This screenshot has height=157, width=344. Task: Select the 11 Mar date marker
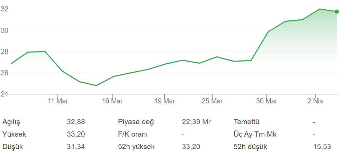coord(58,101)
